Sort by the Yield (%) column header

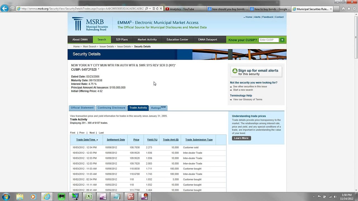(152, 140)
